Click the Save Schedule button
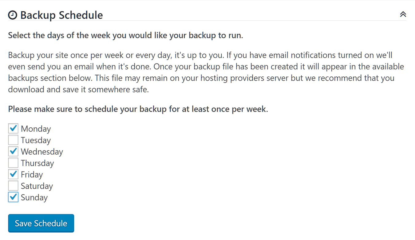Image resolution: width=415 pixels, height=240 pixels. (41, 223)
